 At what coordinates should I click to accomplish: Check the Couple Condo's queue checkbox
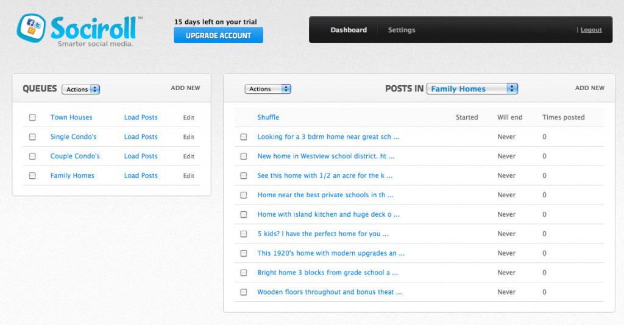pos(32,156)
